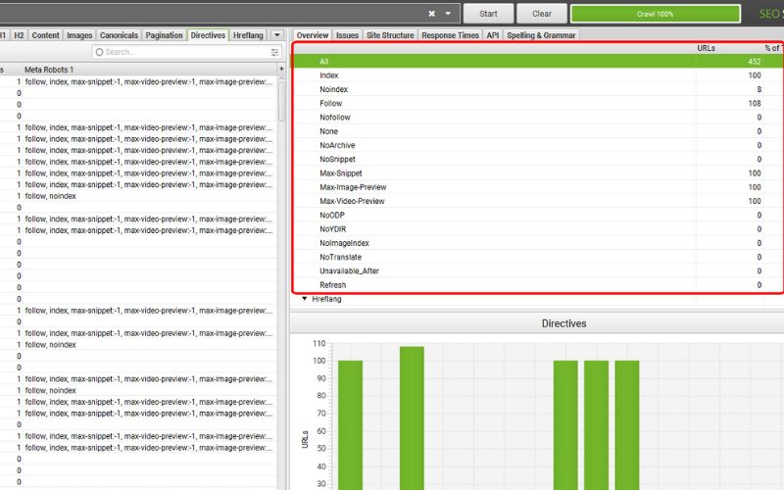This screenshot has height=490, width=784.
Task: Switch to the H2 tab
Action: 19,35
